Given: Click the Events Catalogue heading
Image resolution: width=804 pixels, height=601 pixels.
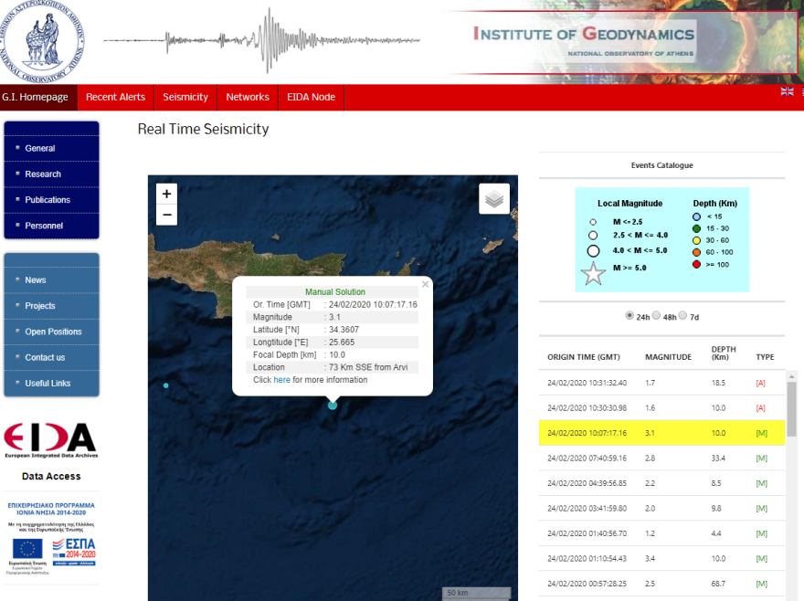Looking at the screenshot, I should (662, 165).
